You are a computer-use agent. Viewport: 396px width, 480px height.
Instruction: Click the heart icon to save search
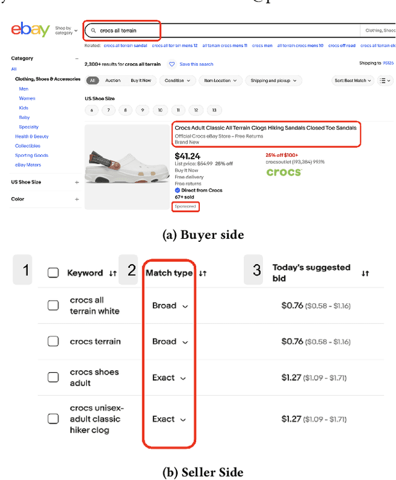click(172, 64)
